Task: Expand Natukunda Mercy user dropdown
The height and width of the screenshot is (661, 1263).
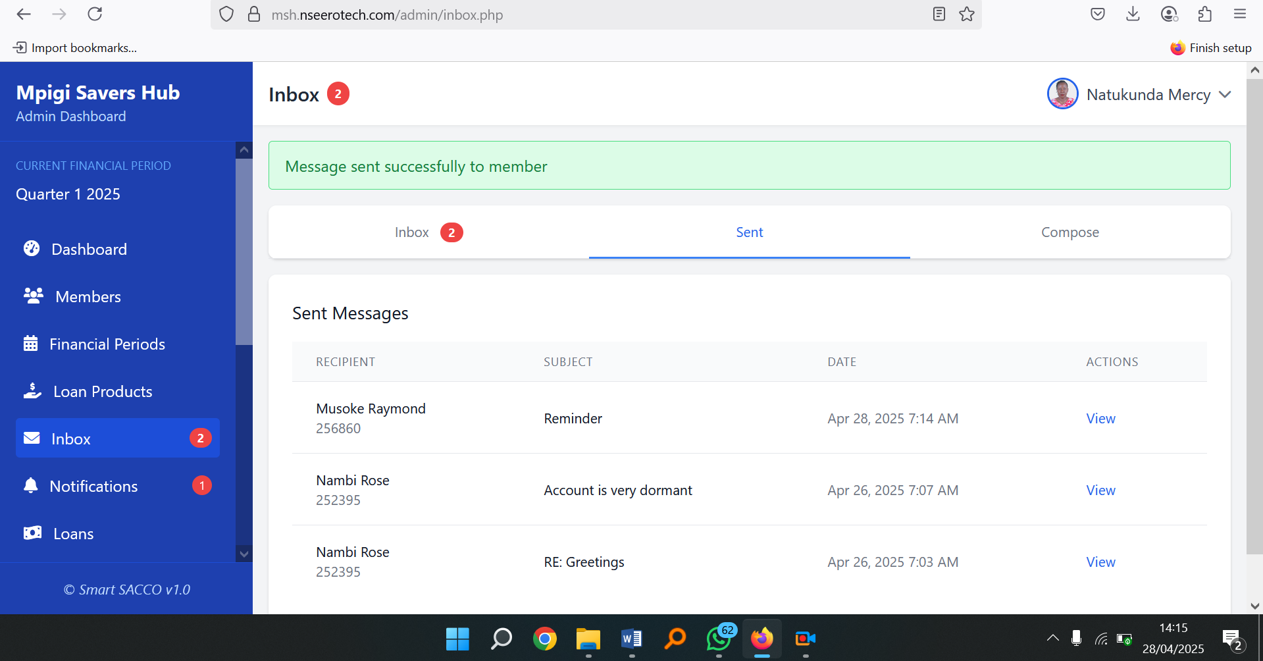Action: 1225,95
